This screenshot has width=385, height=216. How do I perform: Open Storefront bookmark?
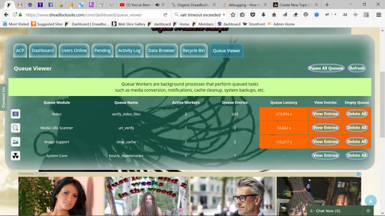tap(254, 24)
